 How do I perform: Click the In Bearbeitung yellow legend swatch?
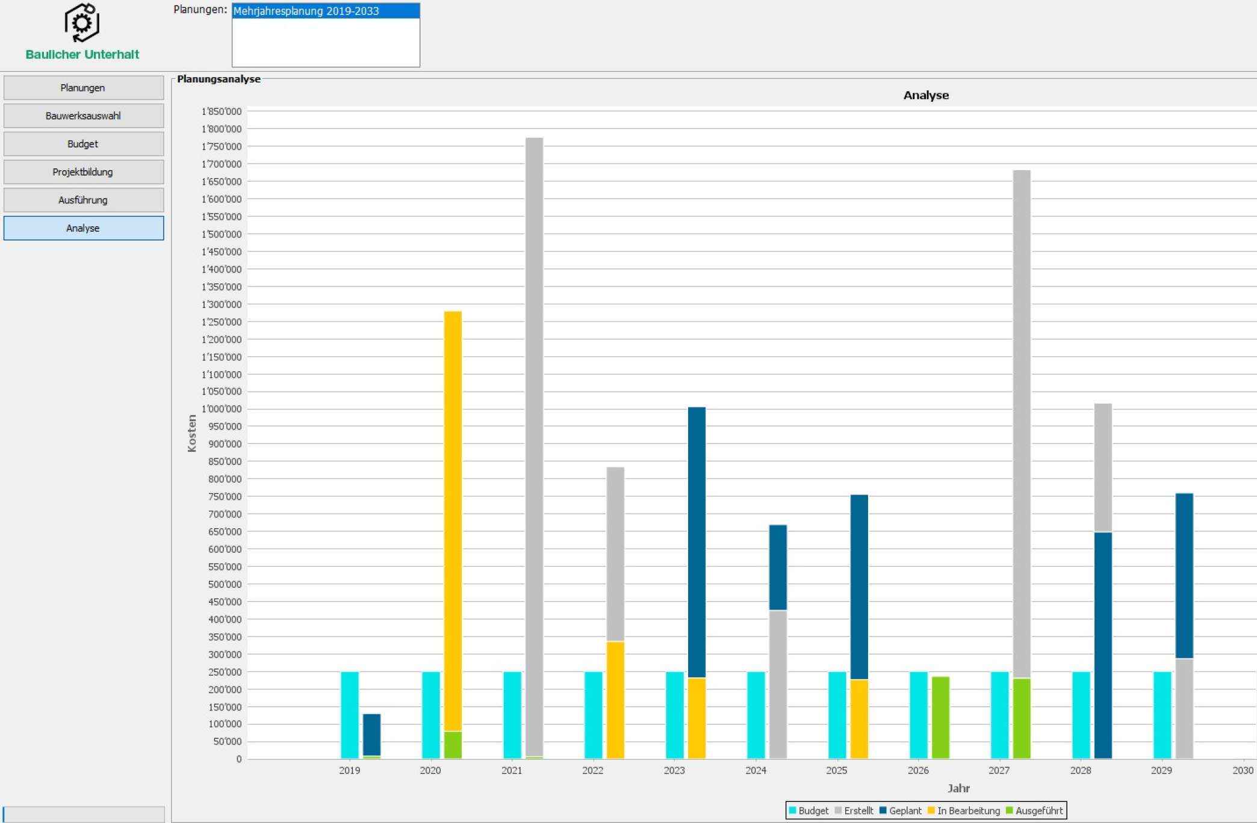pyautogui.click(x=931, y=810)
